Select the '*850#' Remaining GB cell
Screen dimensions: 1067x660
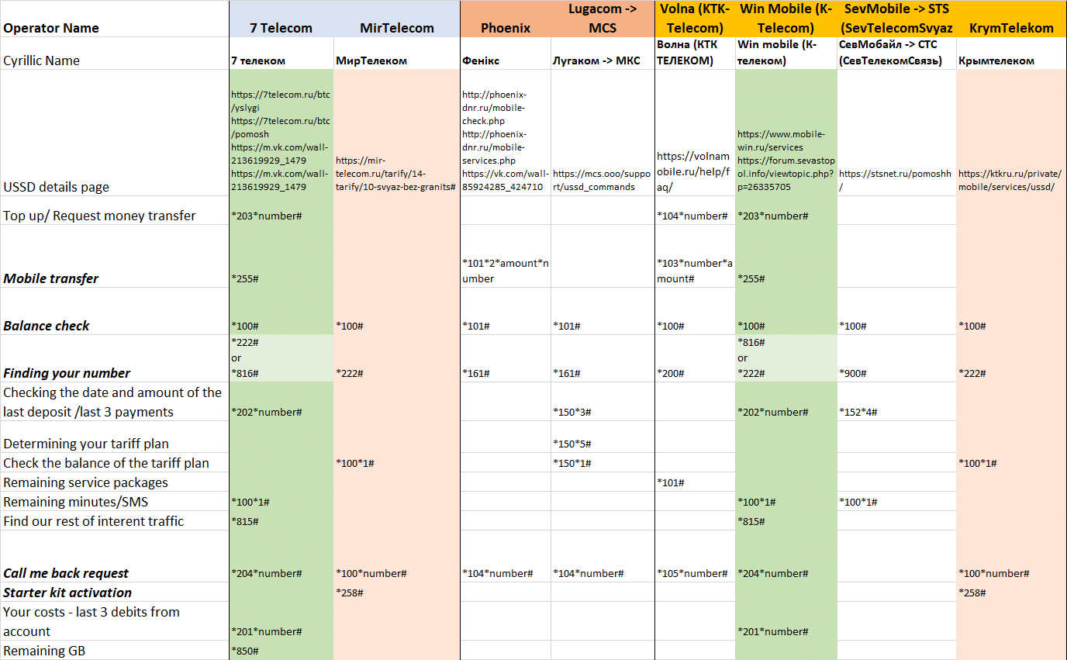[x=281, y=651]
